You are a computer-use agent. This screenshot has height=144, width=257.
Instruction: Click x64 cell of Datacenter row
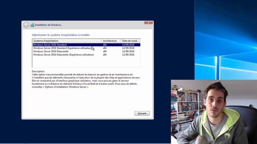(105, 51)
